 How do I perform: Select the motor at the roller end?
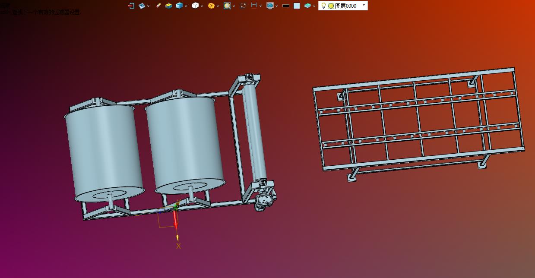click(x=265, y=201)
